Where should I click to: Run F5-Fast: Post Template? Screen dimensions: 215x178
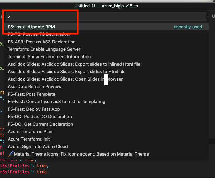(31, 94)
